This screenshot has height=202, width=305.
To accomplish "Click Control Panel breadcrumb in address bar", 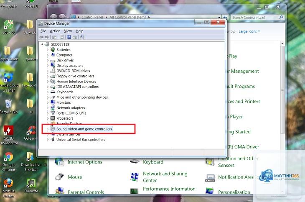I will click(92, 17).
